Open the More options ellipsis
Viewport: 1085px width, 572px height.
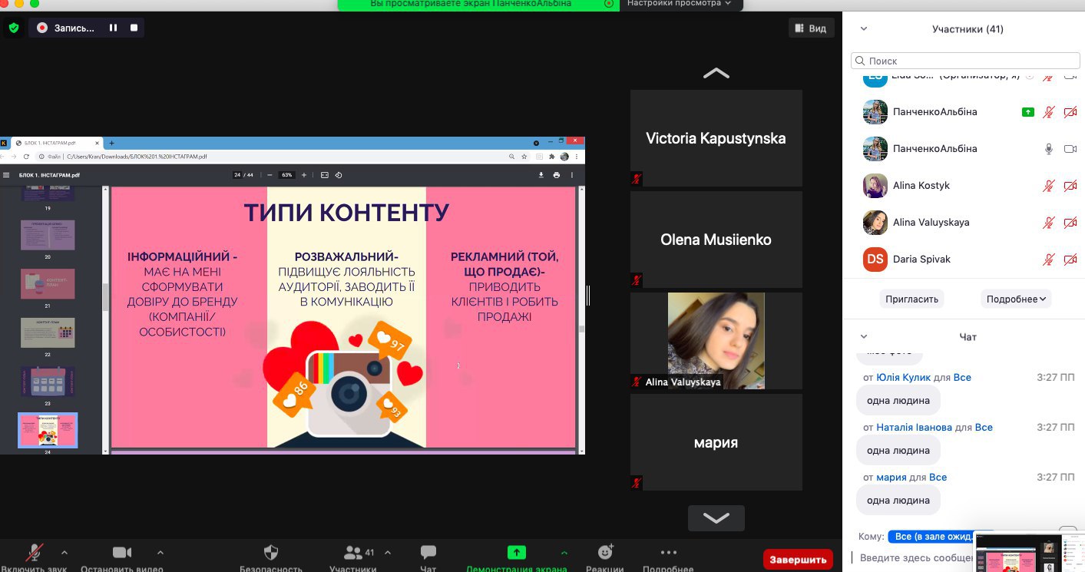pos(668,552)
